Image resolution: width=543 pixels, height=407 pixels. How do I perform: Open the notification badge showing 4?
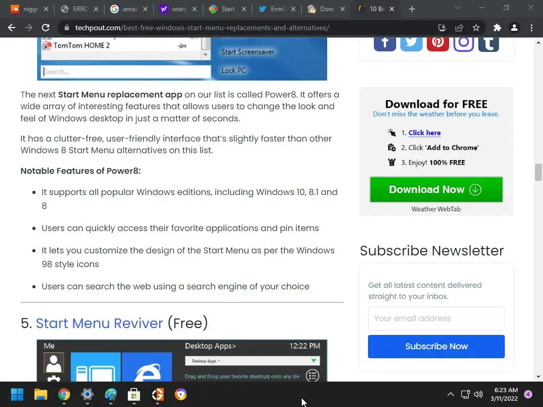[x=528, y=394]
